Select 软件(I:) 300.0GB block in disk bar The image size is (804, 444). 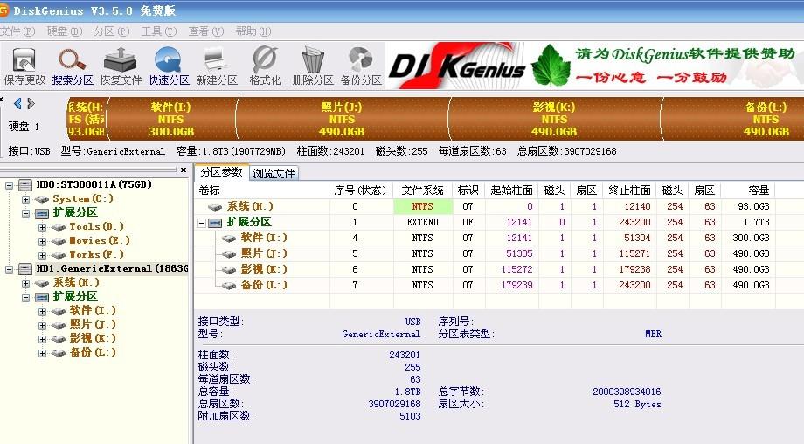(x=170, y=119)
